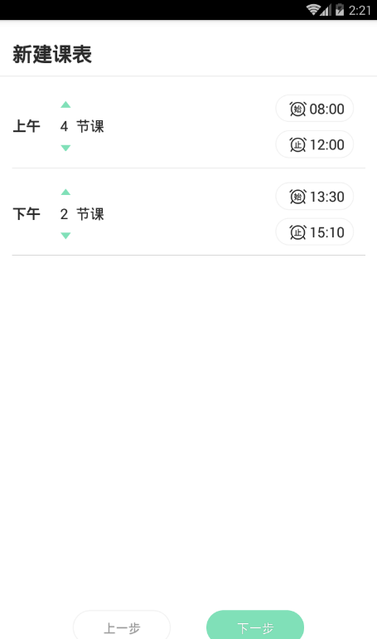This screenshot has height=639, width=377.
Task: Select the 下午 row label
Action: click(27, 213)
